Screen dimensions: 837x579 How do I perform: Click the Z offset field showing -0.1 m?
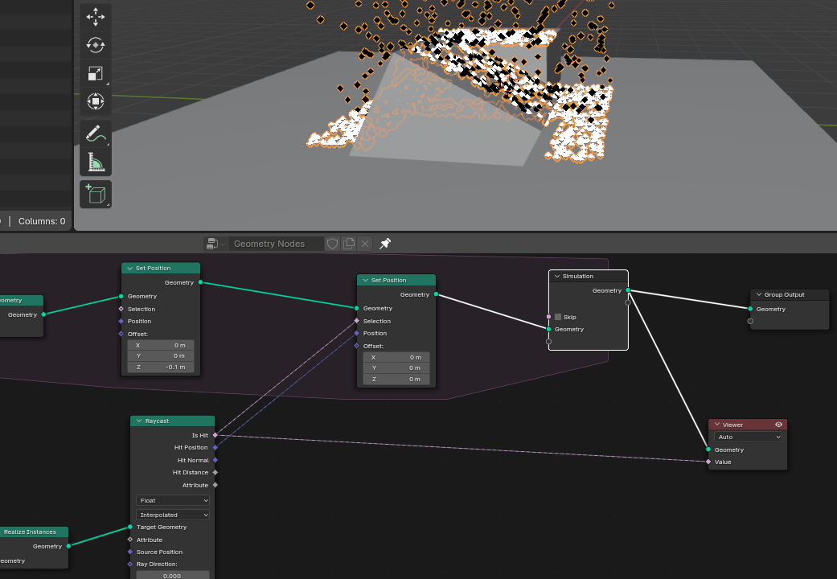pos(160,367)
